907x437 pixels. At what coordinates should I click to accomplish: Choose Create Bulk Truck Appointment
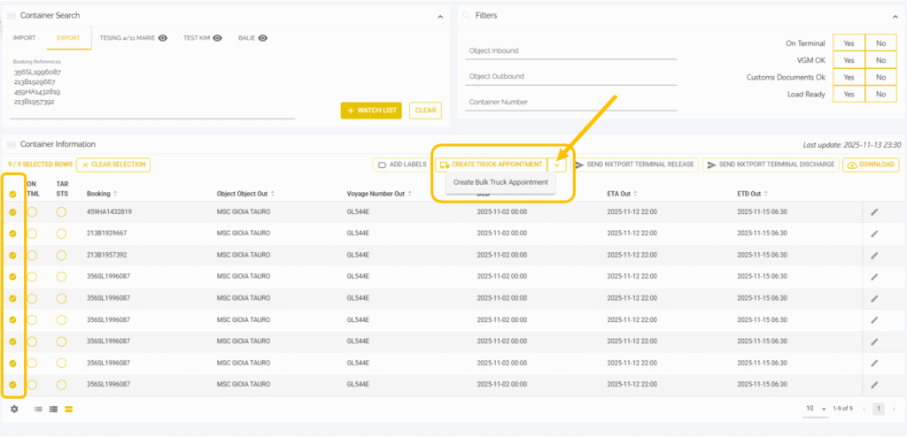[500, 182]
